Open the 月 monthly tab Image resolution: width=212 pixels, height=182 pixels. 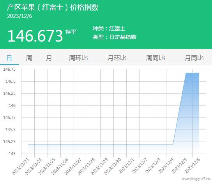pyautogui.click(x=49, y=58)
